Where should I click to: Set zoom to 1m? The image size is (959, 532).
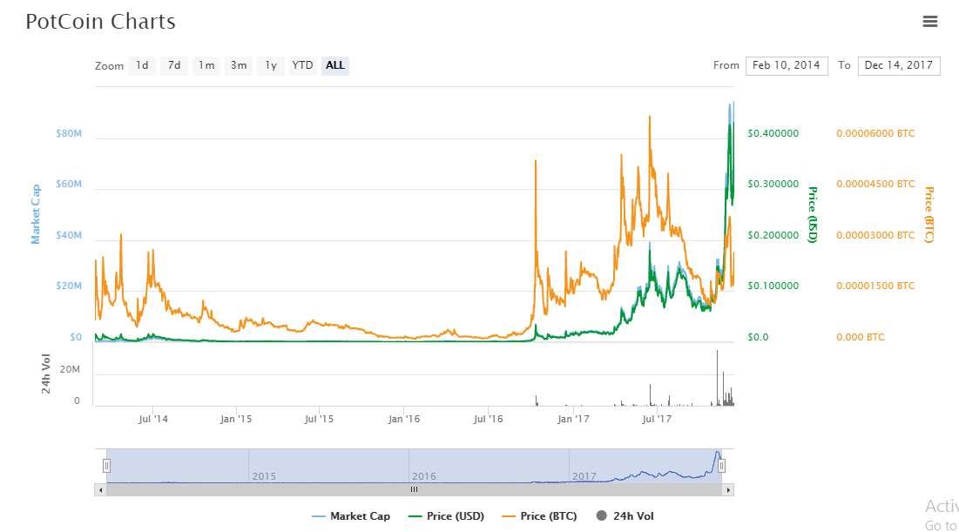tap(206, 65)
